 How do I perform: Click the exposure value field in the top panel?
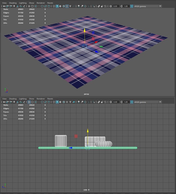click(x=115, y=6)
